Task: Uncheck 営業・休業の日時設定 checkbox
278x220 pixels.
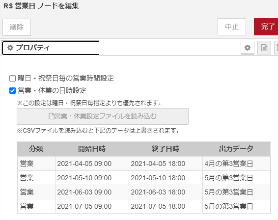Action: (12, 90)
